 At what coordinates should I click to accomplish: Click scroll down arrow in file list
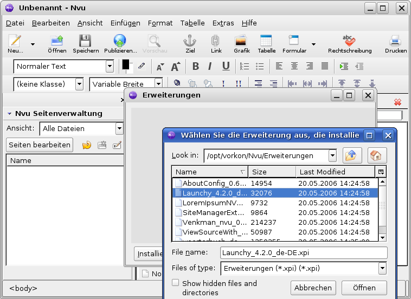382,238
